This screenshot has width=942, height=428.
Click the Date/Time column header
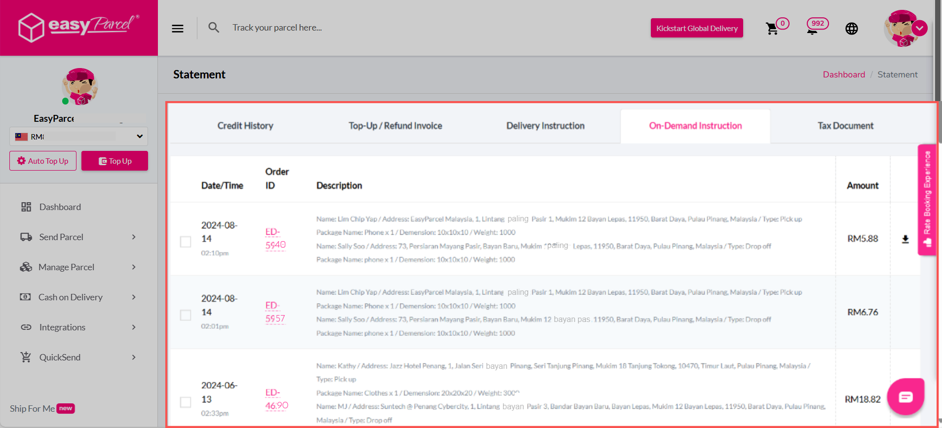pyautogui.click(x=222, y=185)
